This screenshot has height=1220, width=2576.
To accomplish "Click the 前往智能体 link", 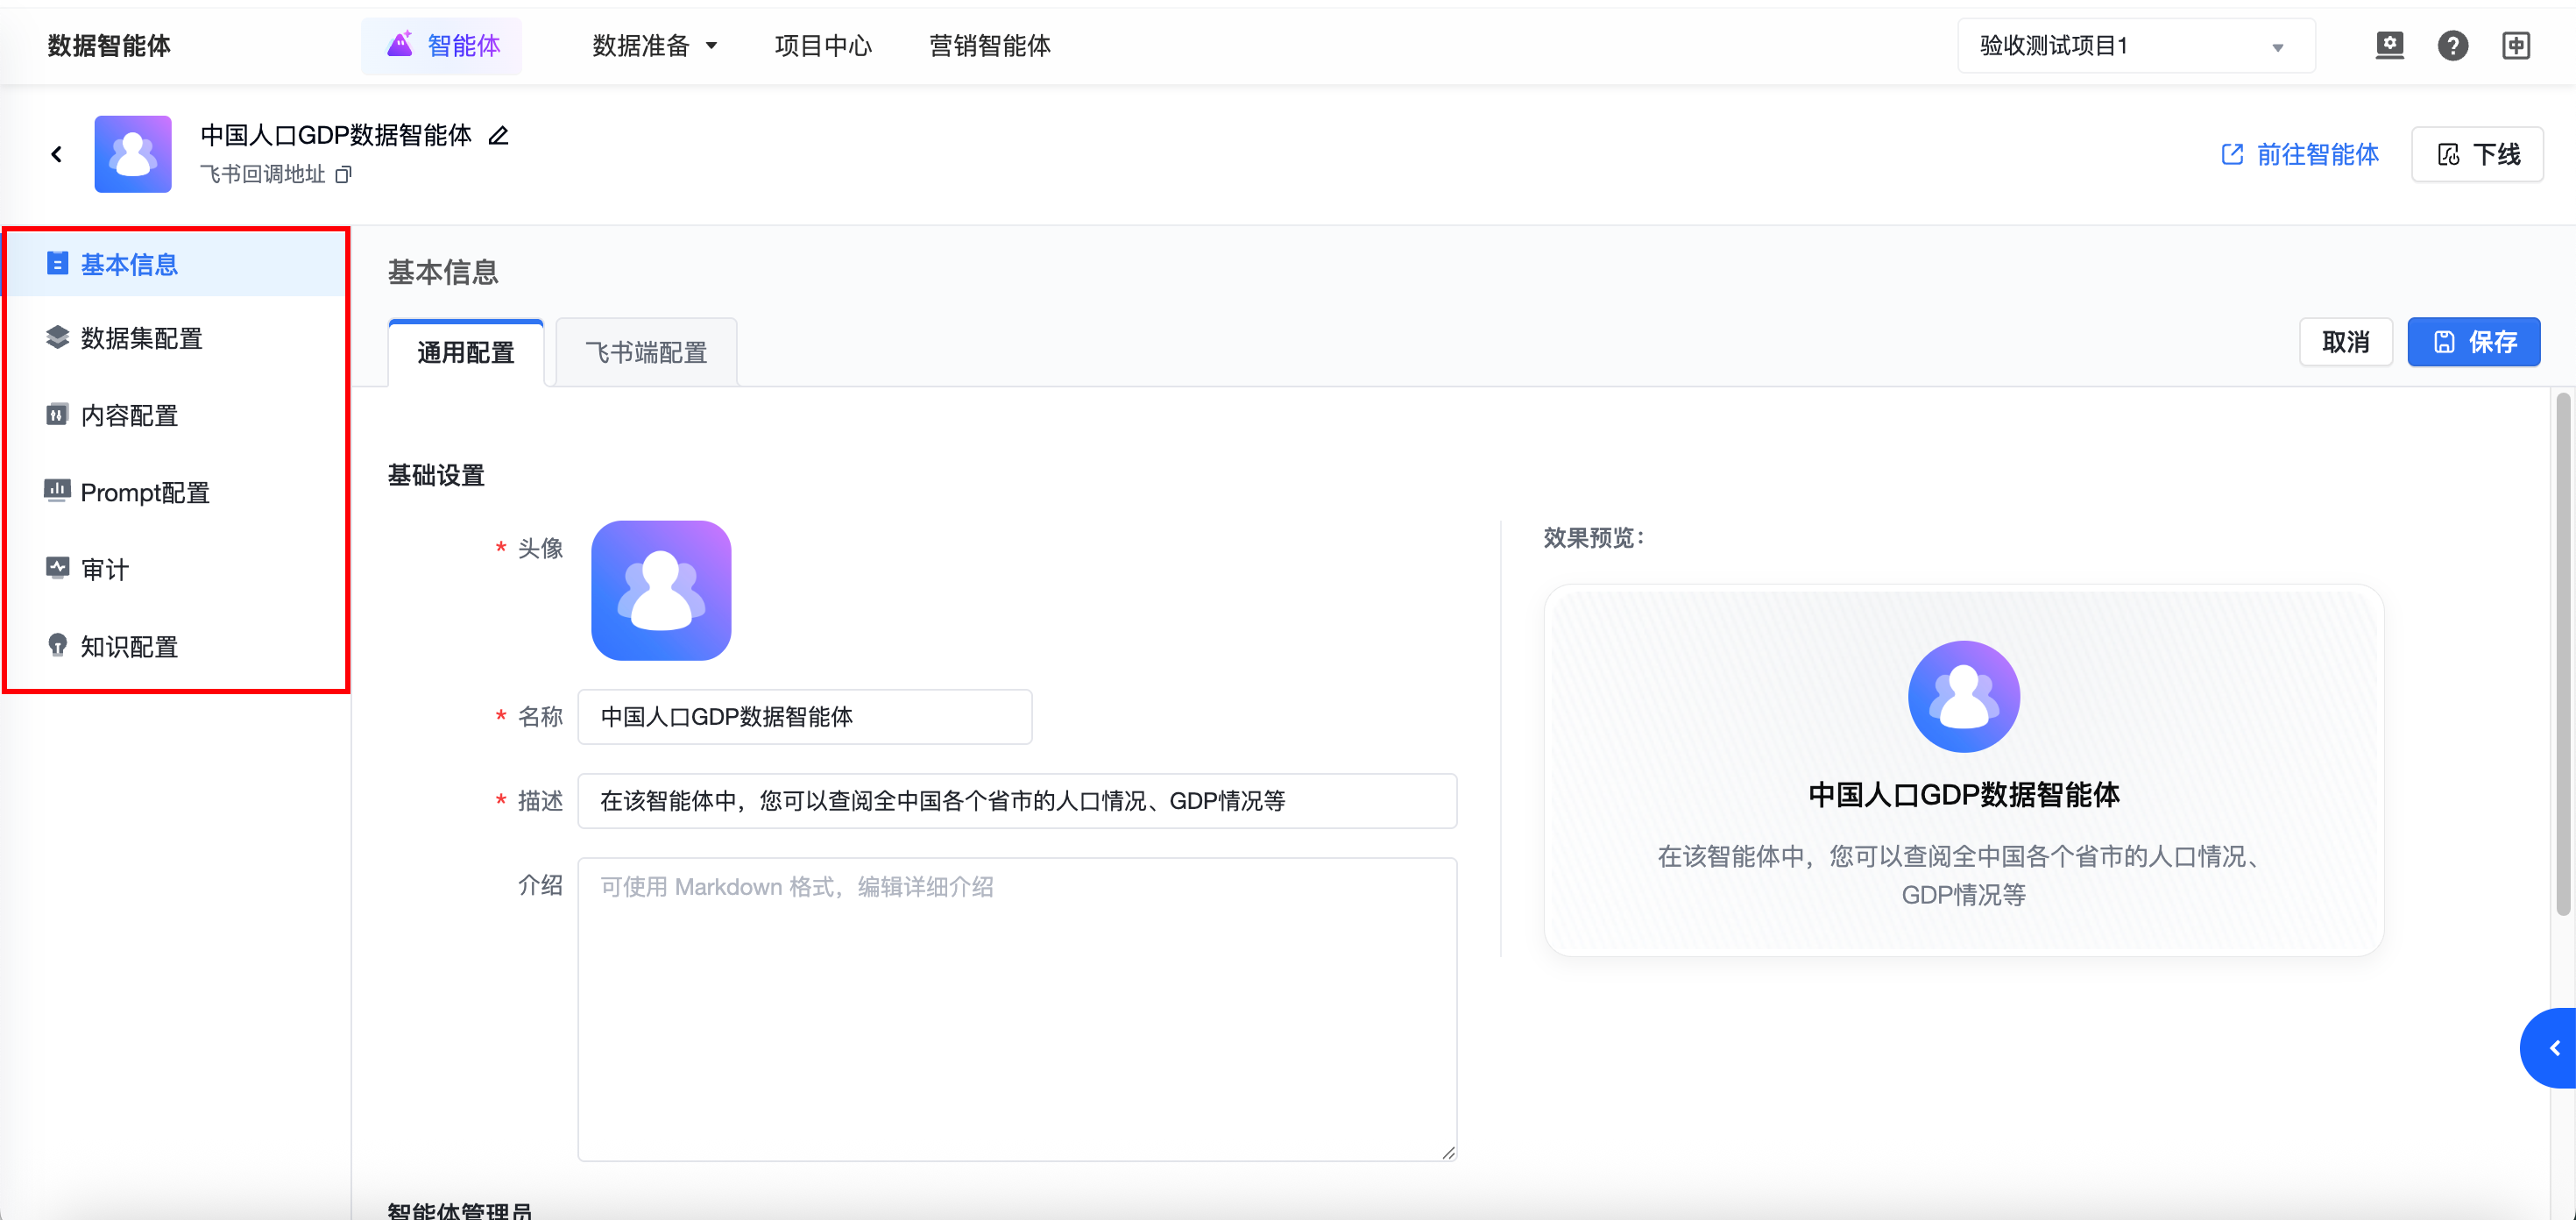I will [2299, 155].
